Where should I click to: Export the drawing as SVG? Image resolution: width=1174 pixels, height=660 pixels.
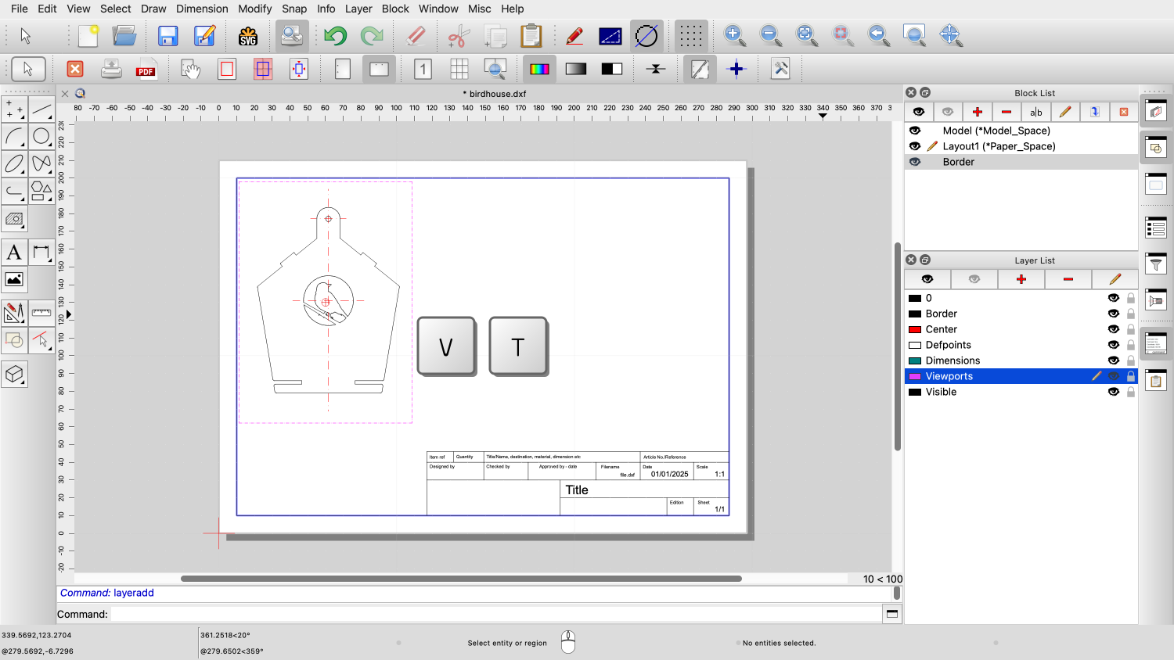[248, 36]
